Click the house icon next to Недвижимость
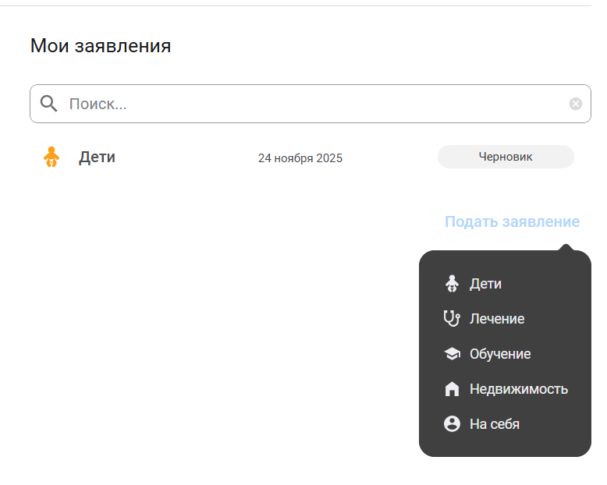This screenshot has height=485, width=607. tap(452, 389)
